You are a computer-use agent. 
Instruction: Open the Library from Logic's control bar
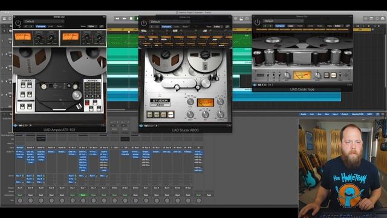(x=4, y=19)
